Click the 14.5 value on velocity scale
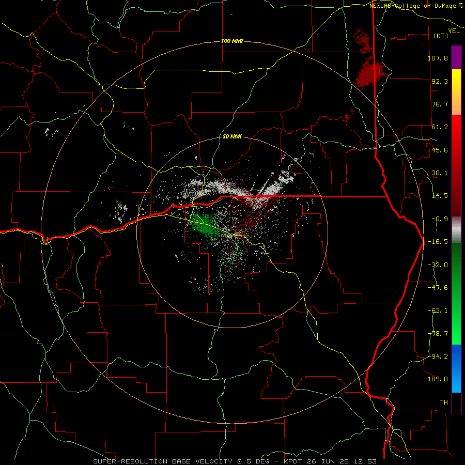Viewport: 465px width, 465px height. [x=440, y=196]
